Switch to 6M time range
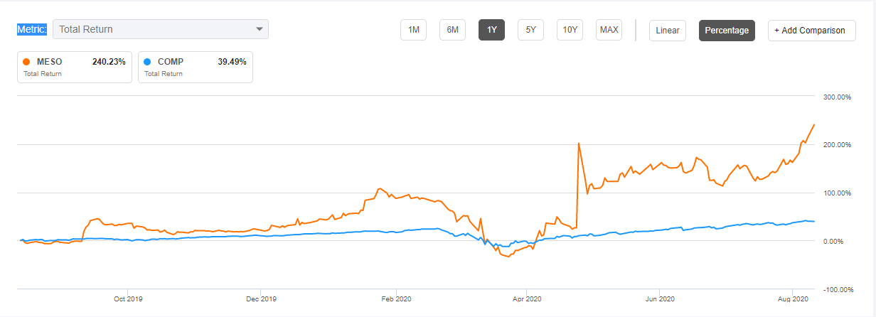The image size is (876, 317). coord(452,30)
